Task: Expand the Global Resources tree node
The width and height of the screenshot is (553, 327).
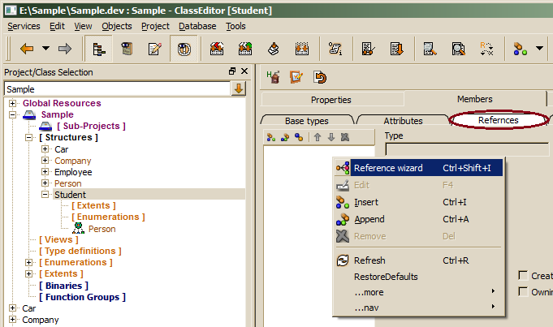Action: 13,104
